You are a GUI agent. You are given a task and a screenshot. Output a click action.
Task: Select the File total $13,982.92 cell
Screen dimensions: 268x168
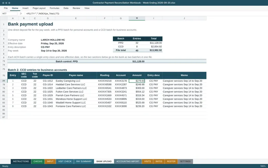tap(154, 50)
